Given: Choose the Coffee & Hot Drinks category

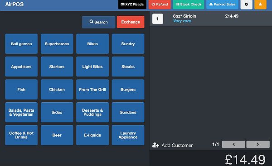Looking at the screenshot, I should (x=21, y=135).
